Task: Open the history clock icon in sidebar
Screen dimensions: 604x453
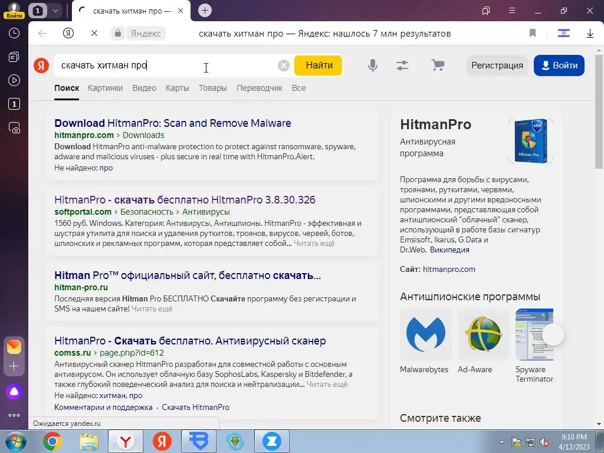Action: (x=14, y=33)
